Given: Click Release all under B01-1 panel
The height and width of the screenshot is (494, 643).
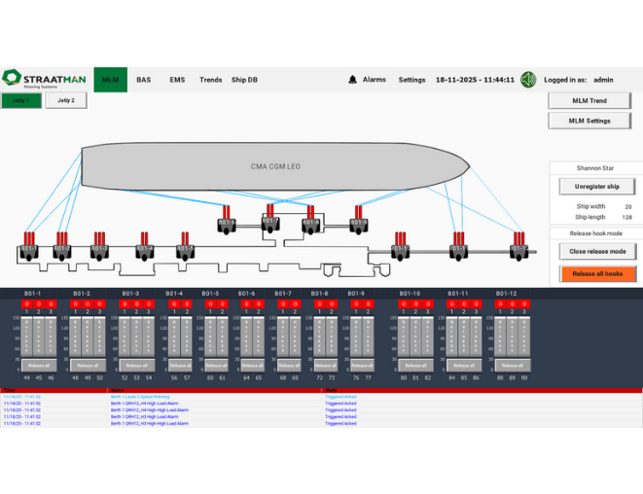Looking at the screenshot, I should (35, 366).
